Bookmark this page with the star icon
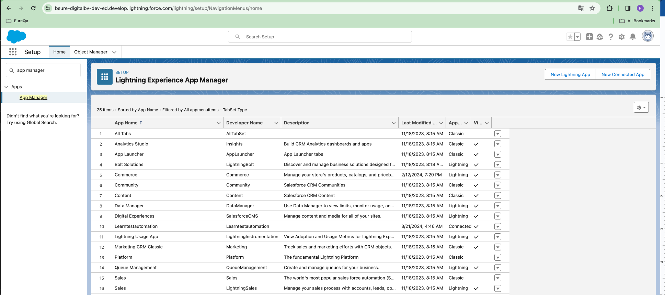Screen dimensions: 665x295 tap(592, 8)
